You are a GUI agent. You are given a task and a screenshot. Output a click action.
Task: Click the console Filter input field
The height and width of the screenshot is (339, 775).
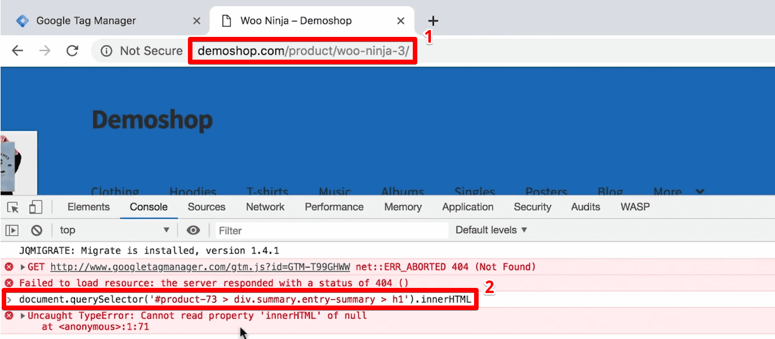pos(284,230)
